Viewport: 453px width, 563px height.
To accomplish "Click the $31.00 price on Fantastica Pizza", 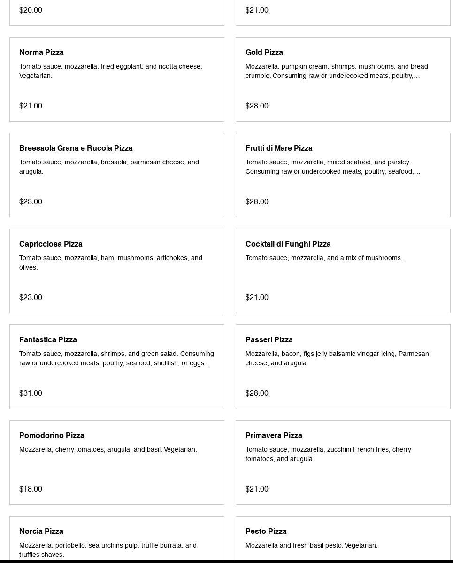I will pyautogui.click(x=31, y=393).
